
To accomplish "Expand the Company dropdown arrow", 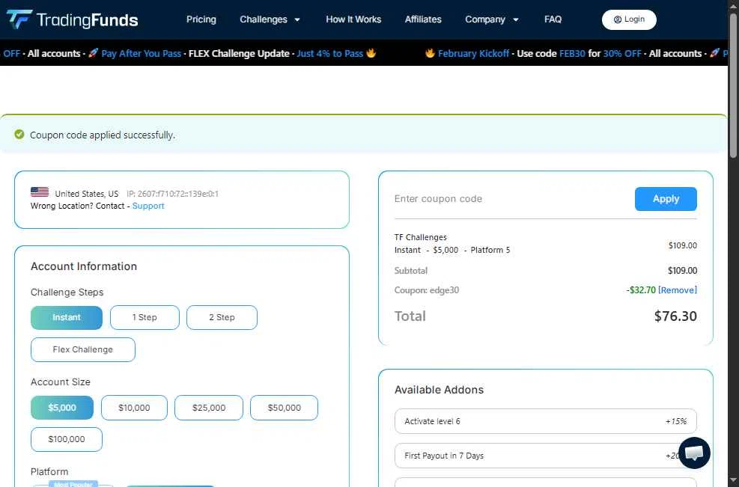I will [x=516, y=19].
